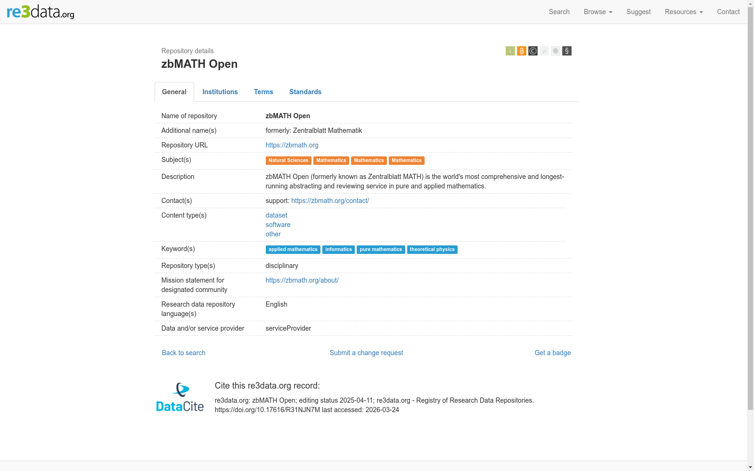Submit a change request
The height and width of the screenshot is (471, 754).
click(x=367, y=353)
